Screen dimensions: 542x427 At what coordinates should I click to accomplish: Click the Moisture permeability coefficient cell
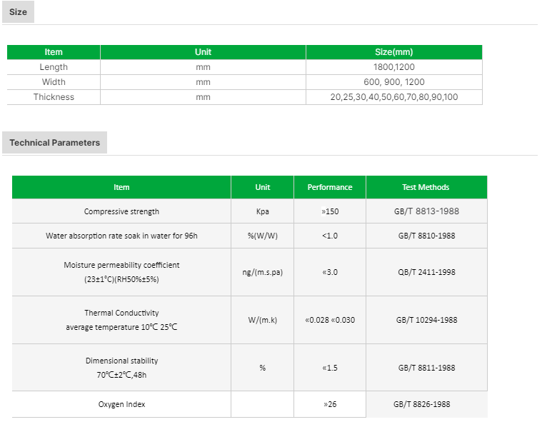(x=121, y=272)
